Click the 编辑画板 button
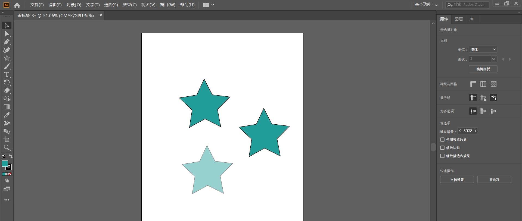The height and width of the screenshot is (221, 522). (483, 69)
